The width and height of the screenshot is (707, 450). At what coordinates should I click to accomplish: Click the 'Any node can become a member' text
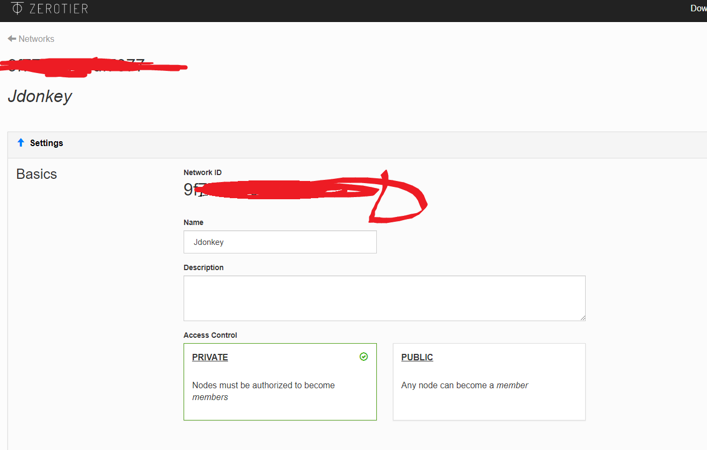click(x=465, y=385)
